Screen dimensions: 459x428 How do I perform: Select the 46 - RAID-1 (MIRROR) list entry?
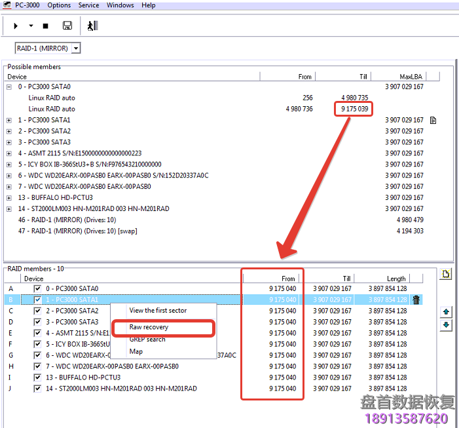(x=67, y=220)
